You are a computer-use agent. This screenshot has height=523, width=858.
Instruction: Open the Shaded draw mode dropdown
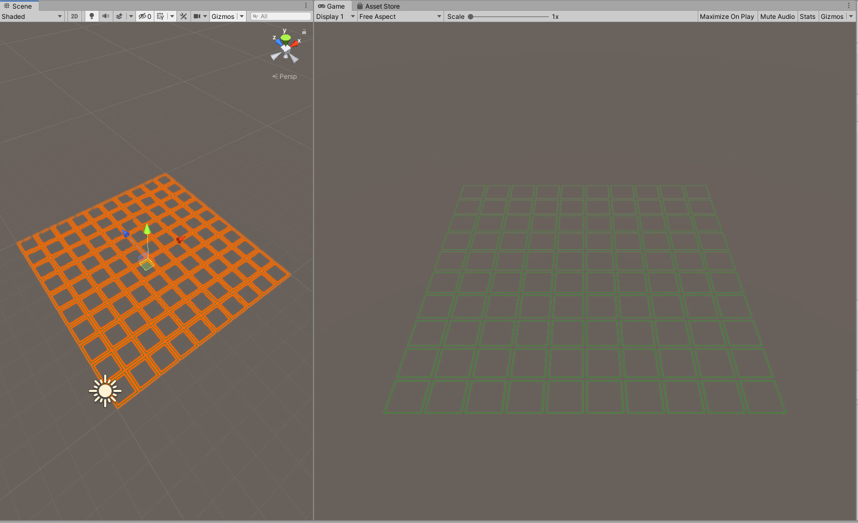click(x=32, y=16)
